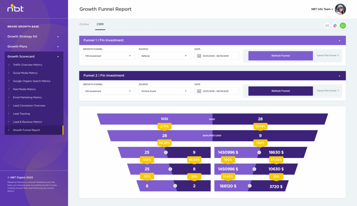Open the calendar icon in Funnel 2 date field

(199, 91)
